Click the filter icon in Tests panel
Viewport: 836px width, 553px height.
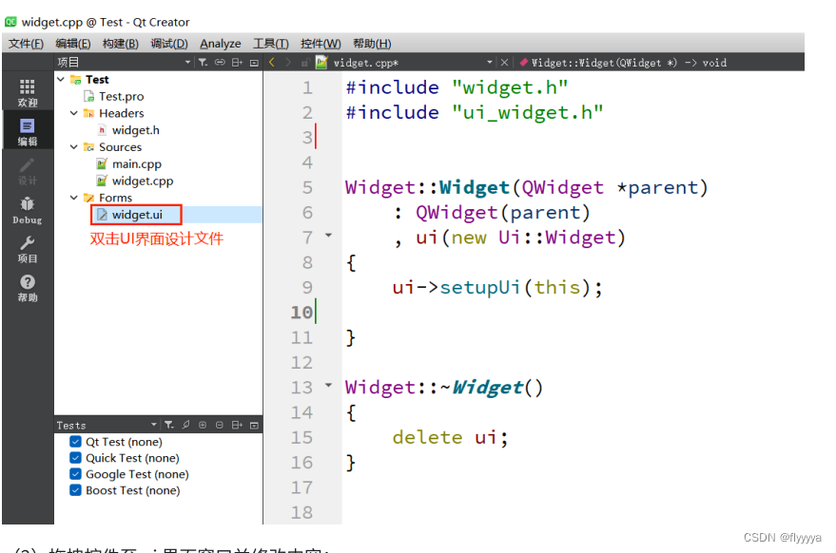[169, 425]
